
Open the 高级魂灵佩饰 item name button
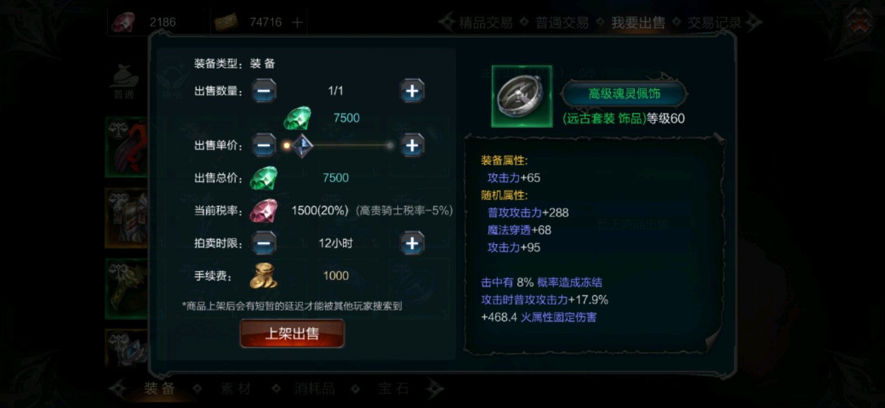pos(624,94)
